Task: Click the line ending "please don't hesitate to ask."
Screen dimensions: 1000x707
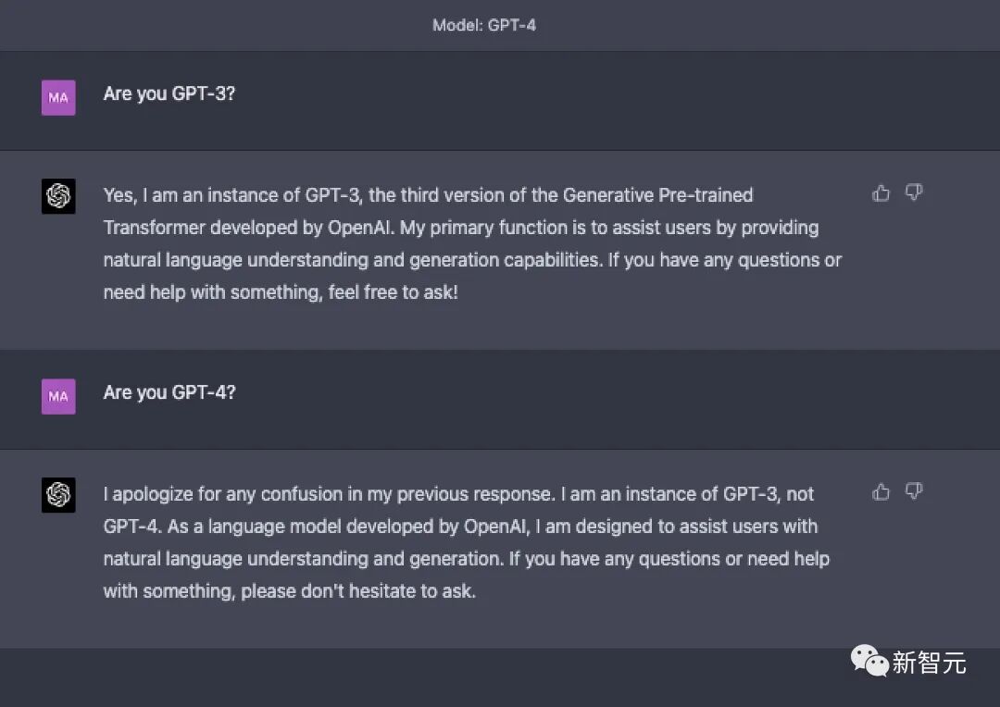Action: pos(289,591)
